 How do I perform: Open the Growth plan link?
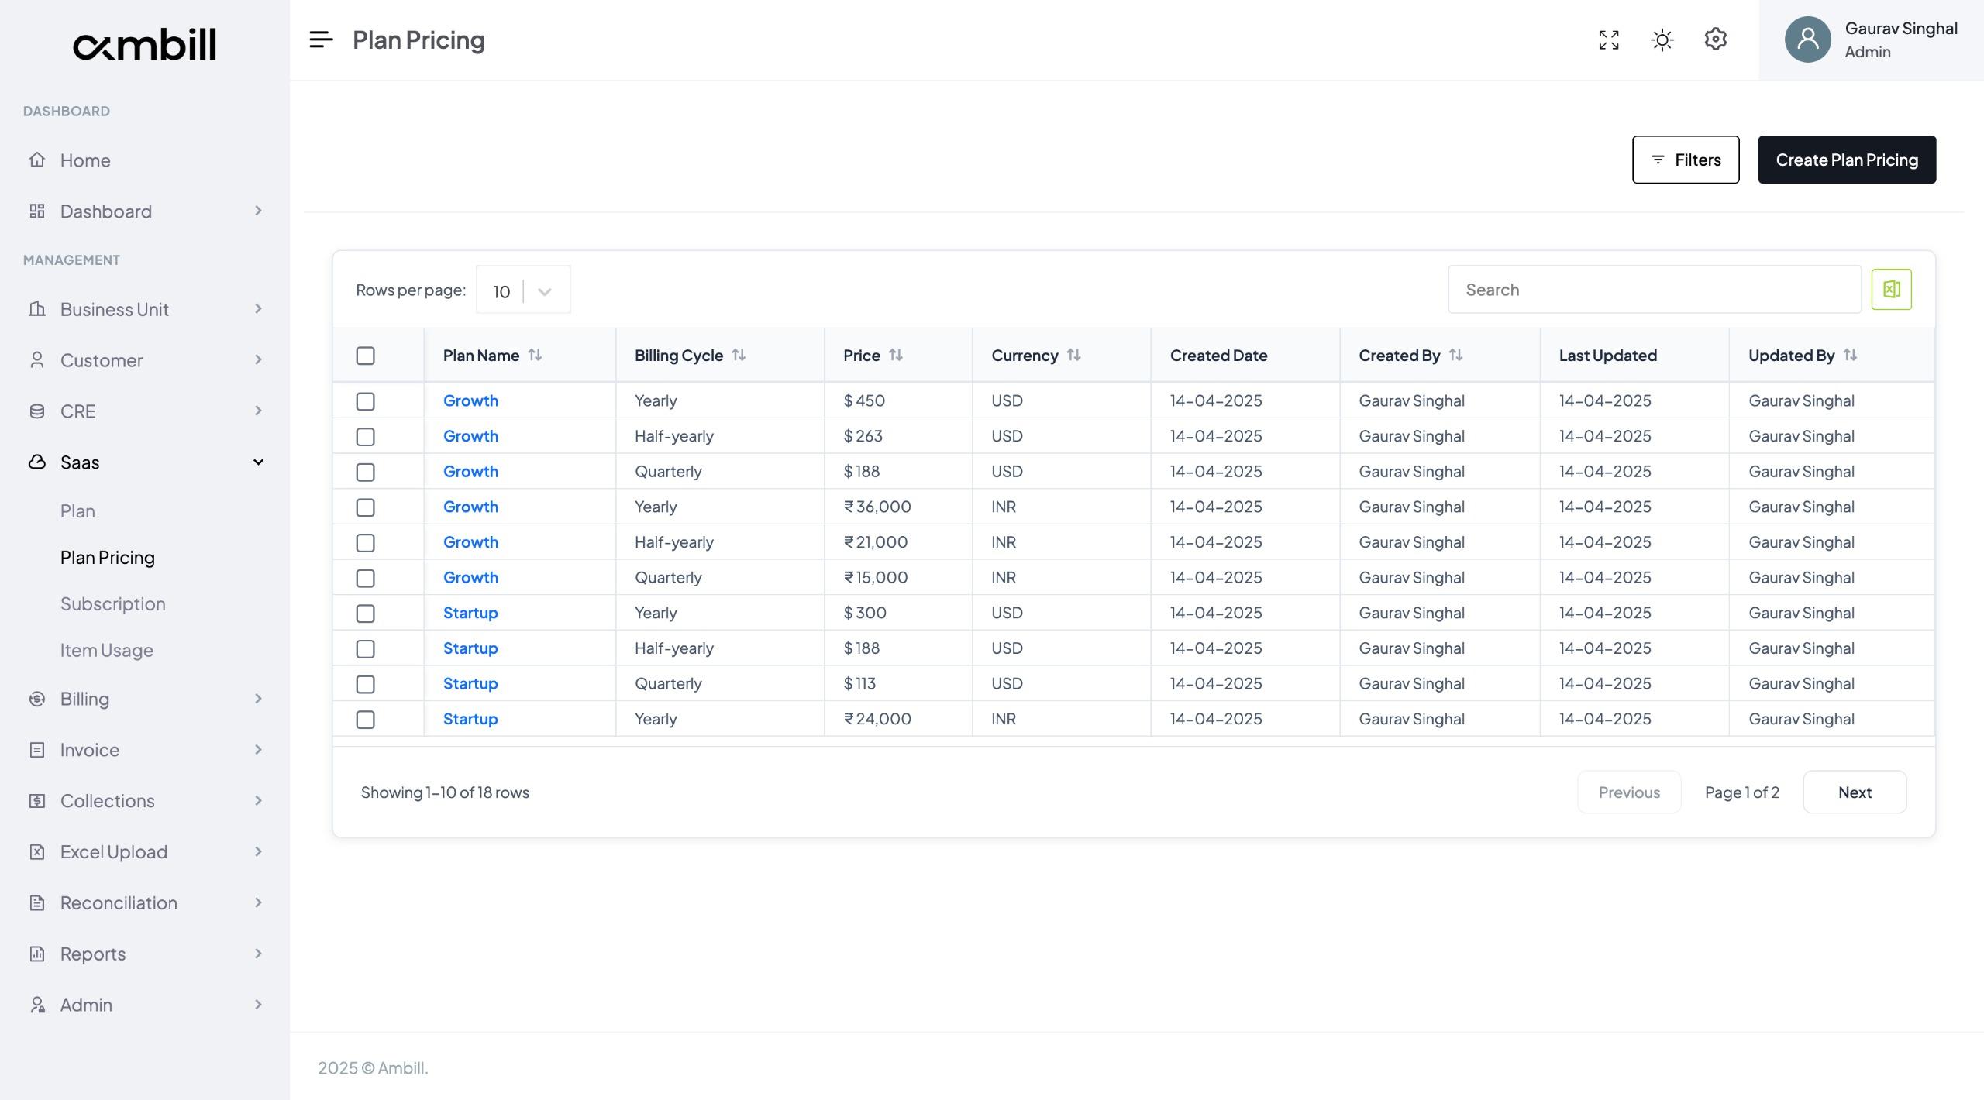point(470,400)
